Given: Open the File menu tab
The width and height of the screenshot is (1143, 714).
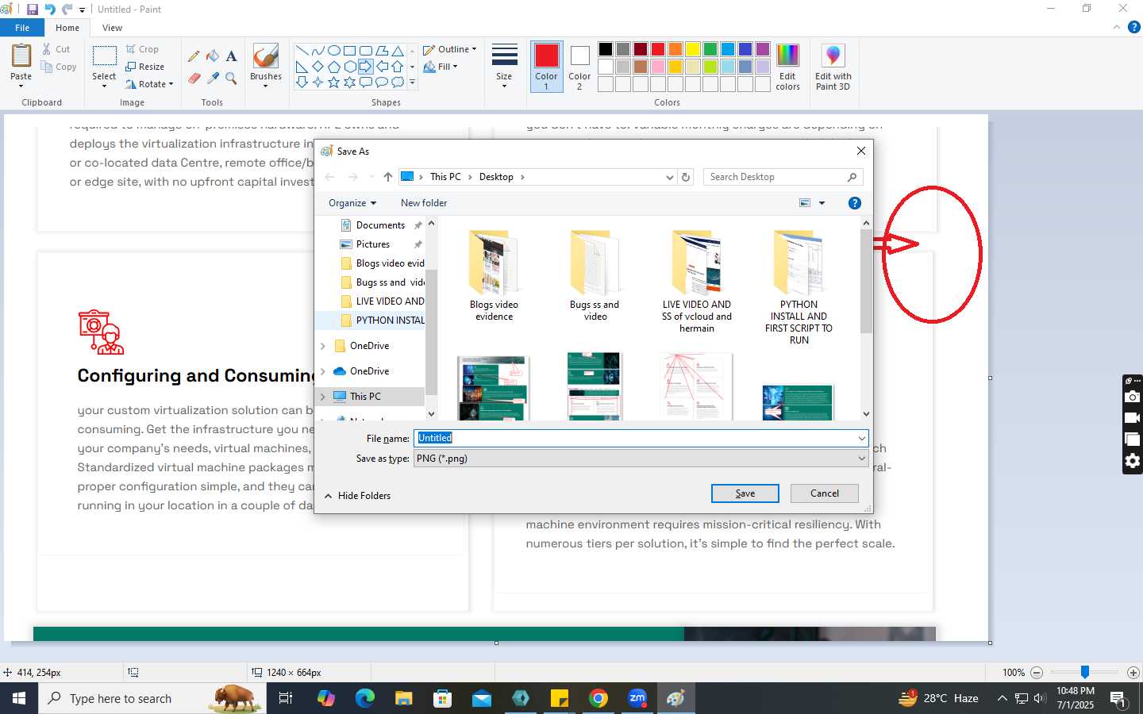Looking at the screenshot, I should [22, 28].
